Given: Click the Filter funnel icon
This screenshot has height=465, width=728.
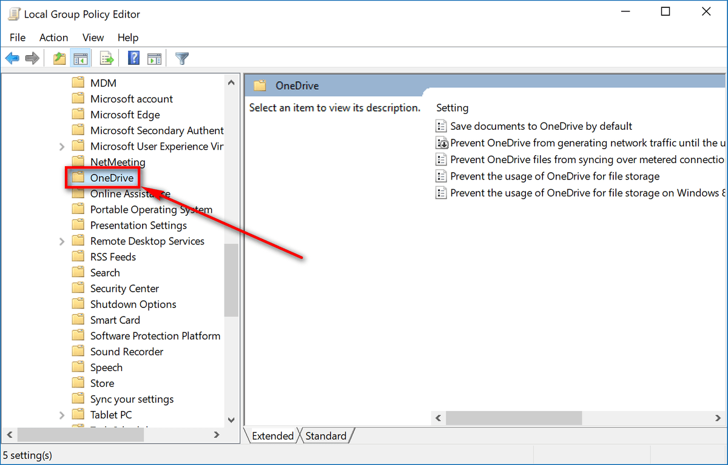Looking at the screenshot, I should coord(182,59).
